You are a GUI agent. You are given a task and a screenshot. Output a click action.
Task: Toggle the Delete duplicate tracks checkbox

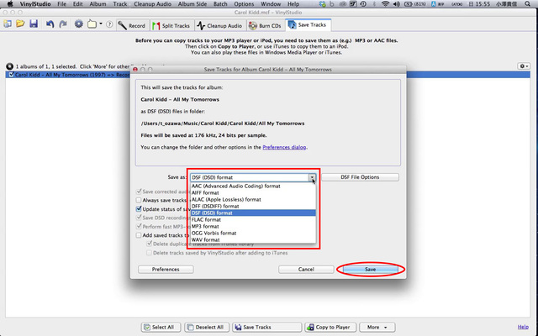[x=150, y=244]
